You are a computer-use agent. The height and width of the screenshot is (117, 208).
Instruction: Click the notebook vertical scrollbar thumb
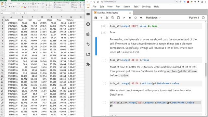[x=206, y=70]
